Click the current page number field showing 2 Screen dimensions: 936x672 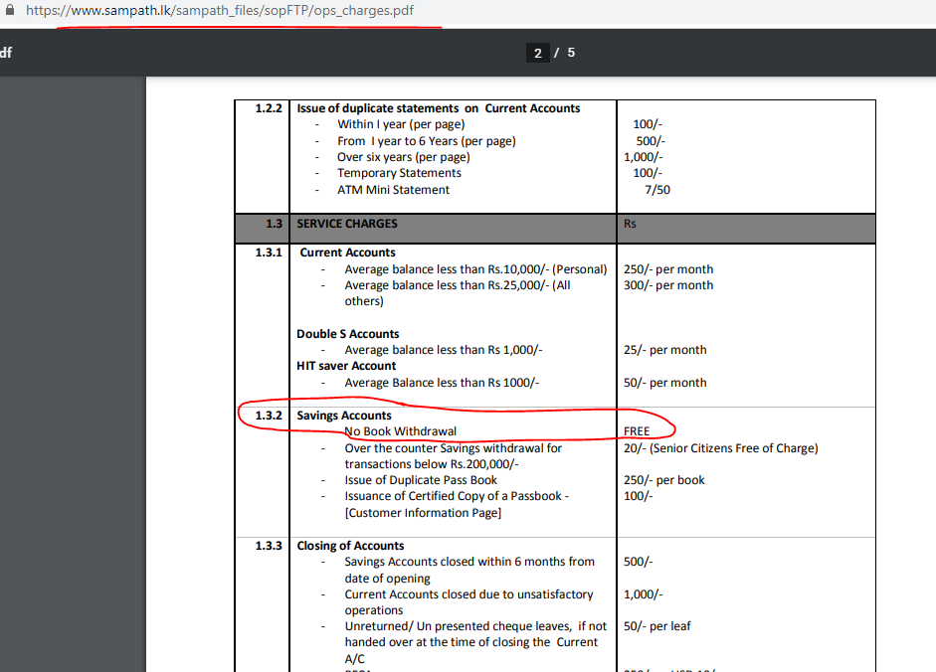coord(537,53)
